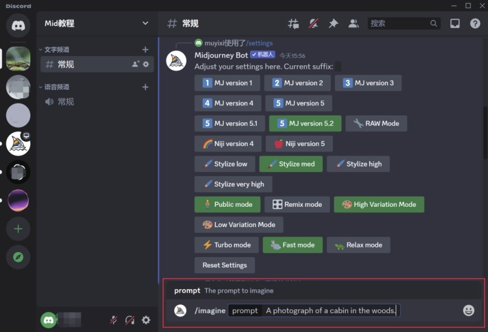The width and height of the screenshot is (488, 332).
Task: Click MJ version 5 button
Action: pos(299,103)
